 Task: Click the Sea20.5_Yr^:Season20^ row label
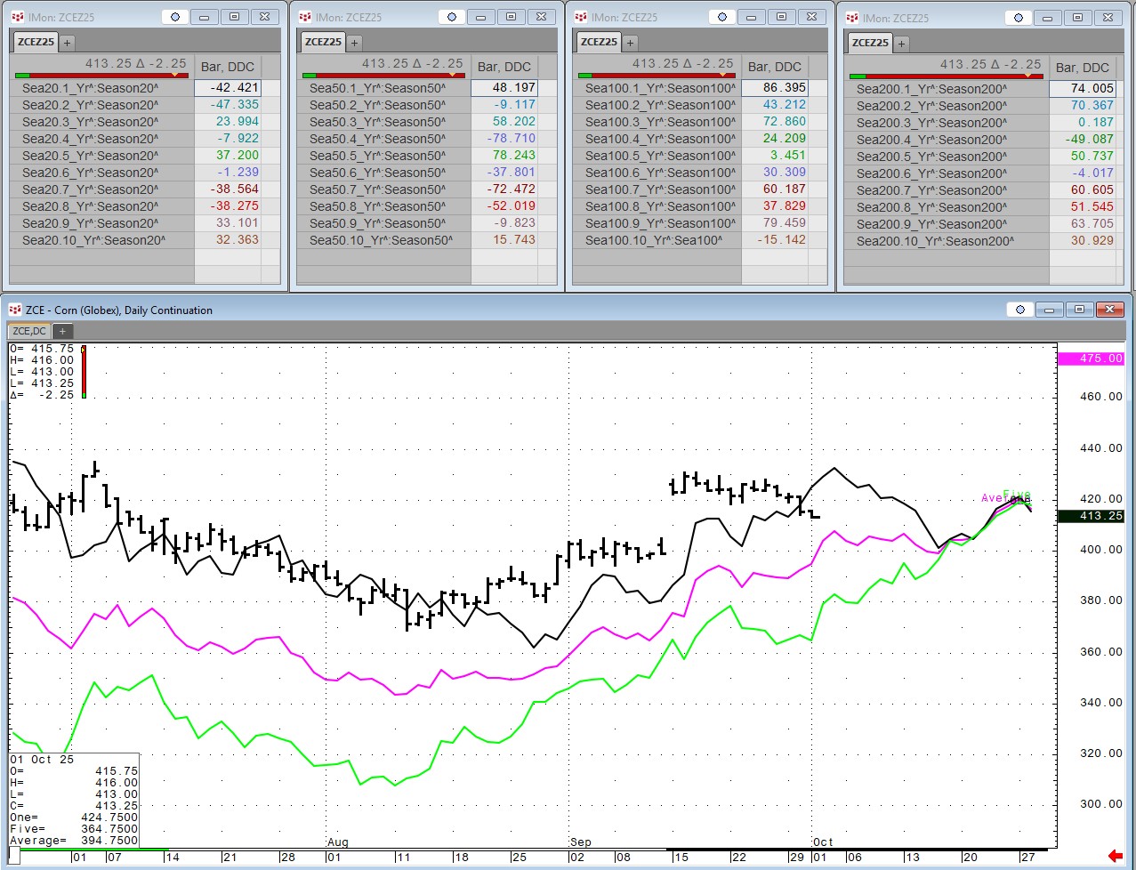[90, 156]
